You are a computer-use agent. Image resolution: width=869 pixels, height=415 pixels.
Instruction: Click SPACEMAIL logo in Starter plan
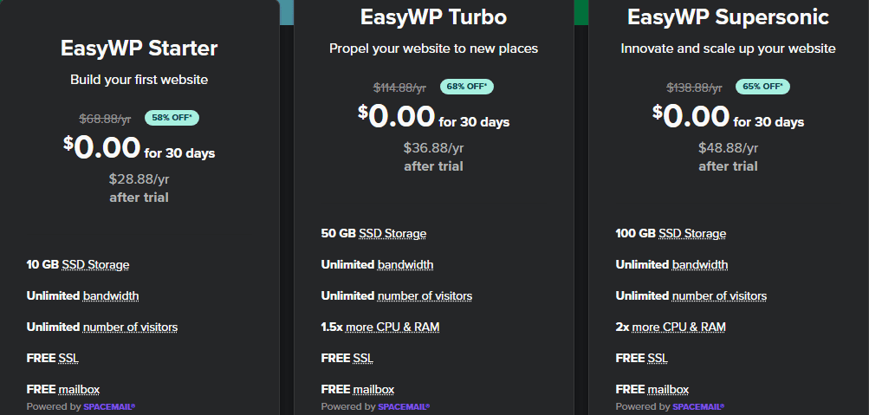coord(109,406)
